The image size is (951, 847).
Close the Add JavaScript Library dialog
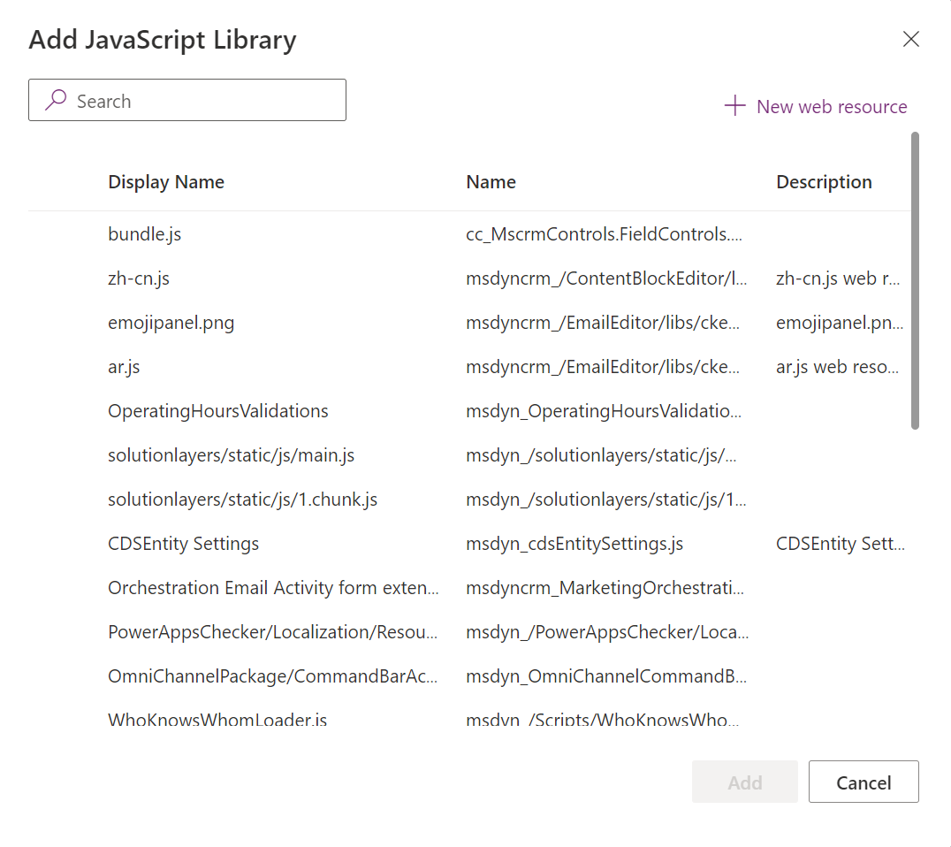point(910,39)
